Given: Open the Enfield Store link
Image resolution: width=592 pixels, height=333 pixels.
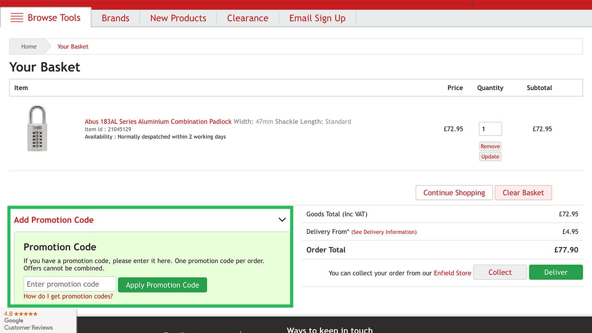Looking at the screenshot, I should [452, 273].
